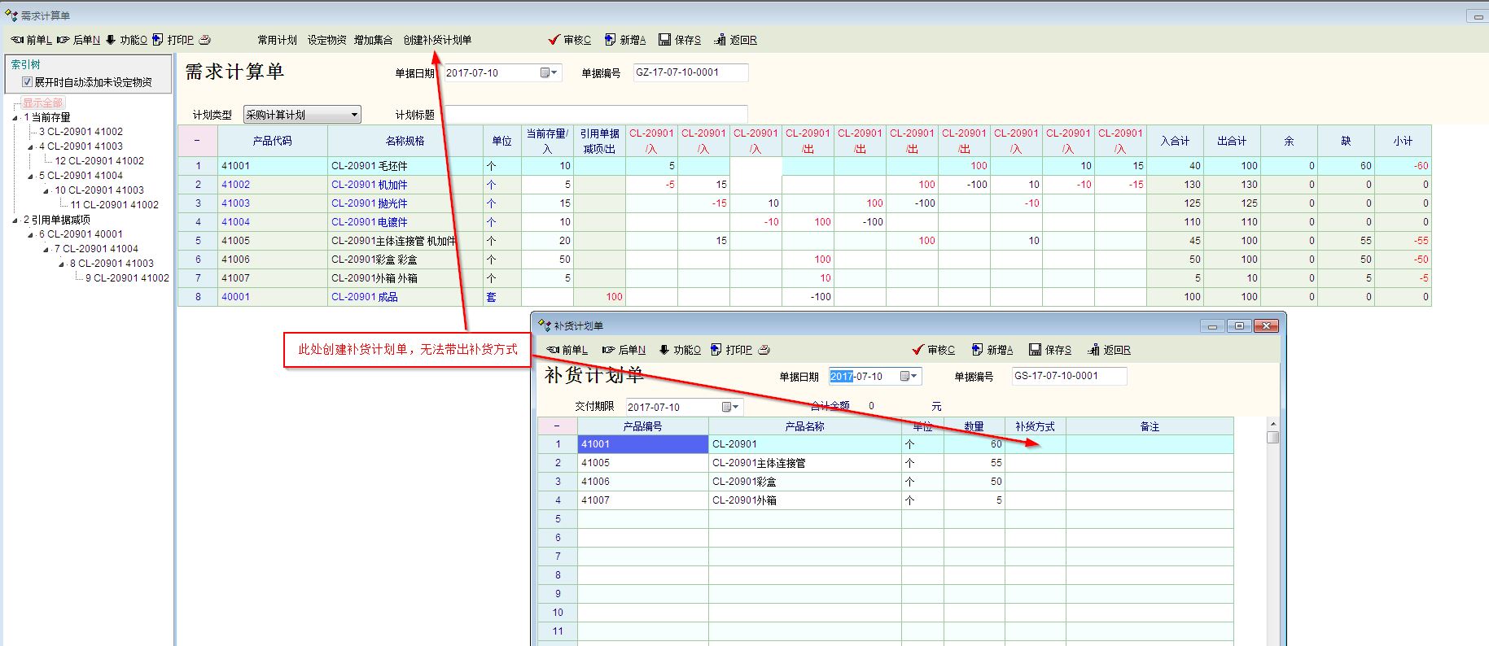The image size is (1489, 646).
Task: Click the 审核C checkmark in 需求计算单 toolbar
Action: point(554,40)
